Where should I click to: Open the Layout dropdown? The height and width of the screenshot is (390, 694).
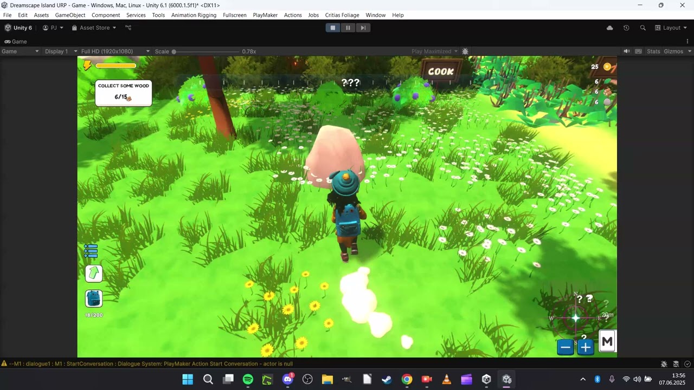coord(671,28)
